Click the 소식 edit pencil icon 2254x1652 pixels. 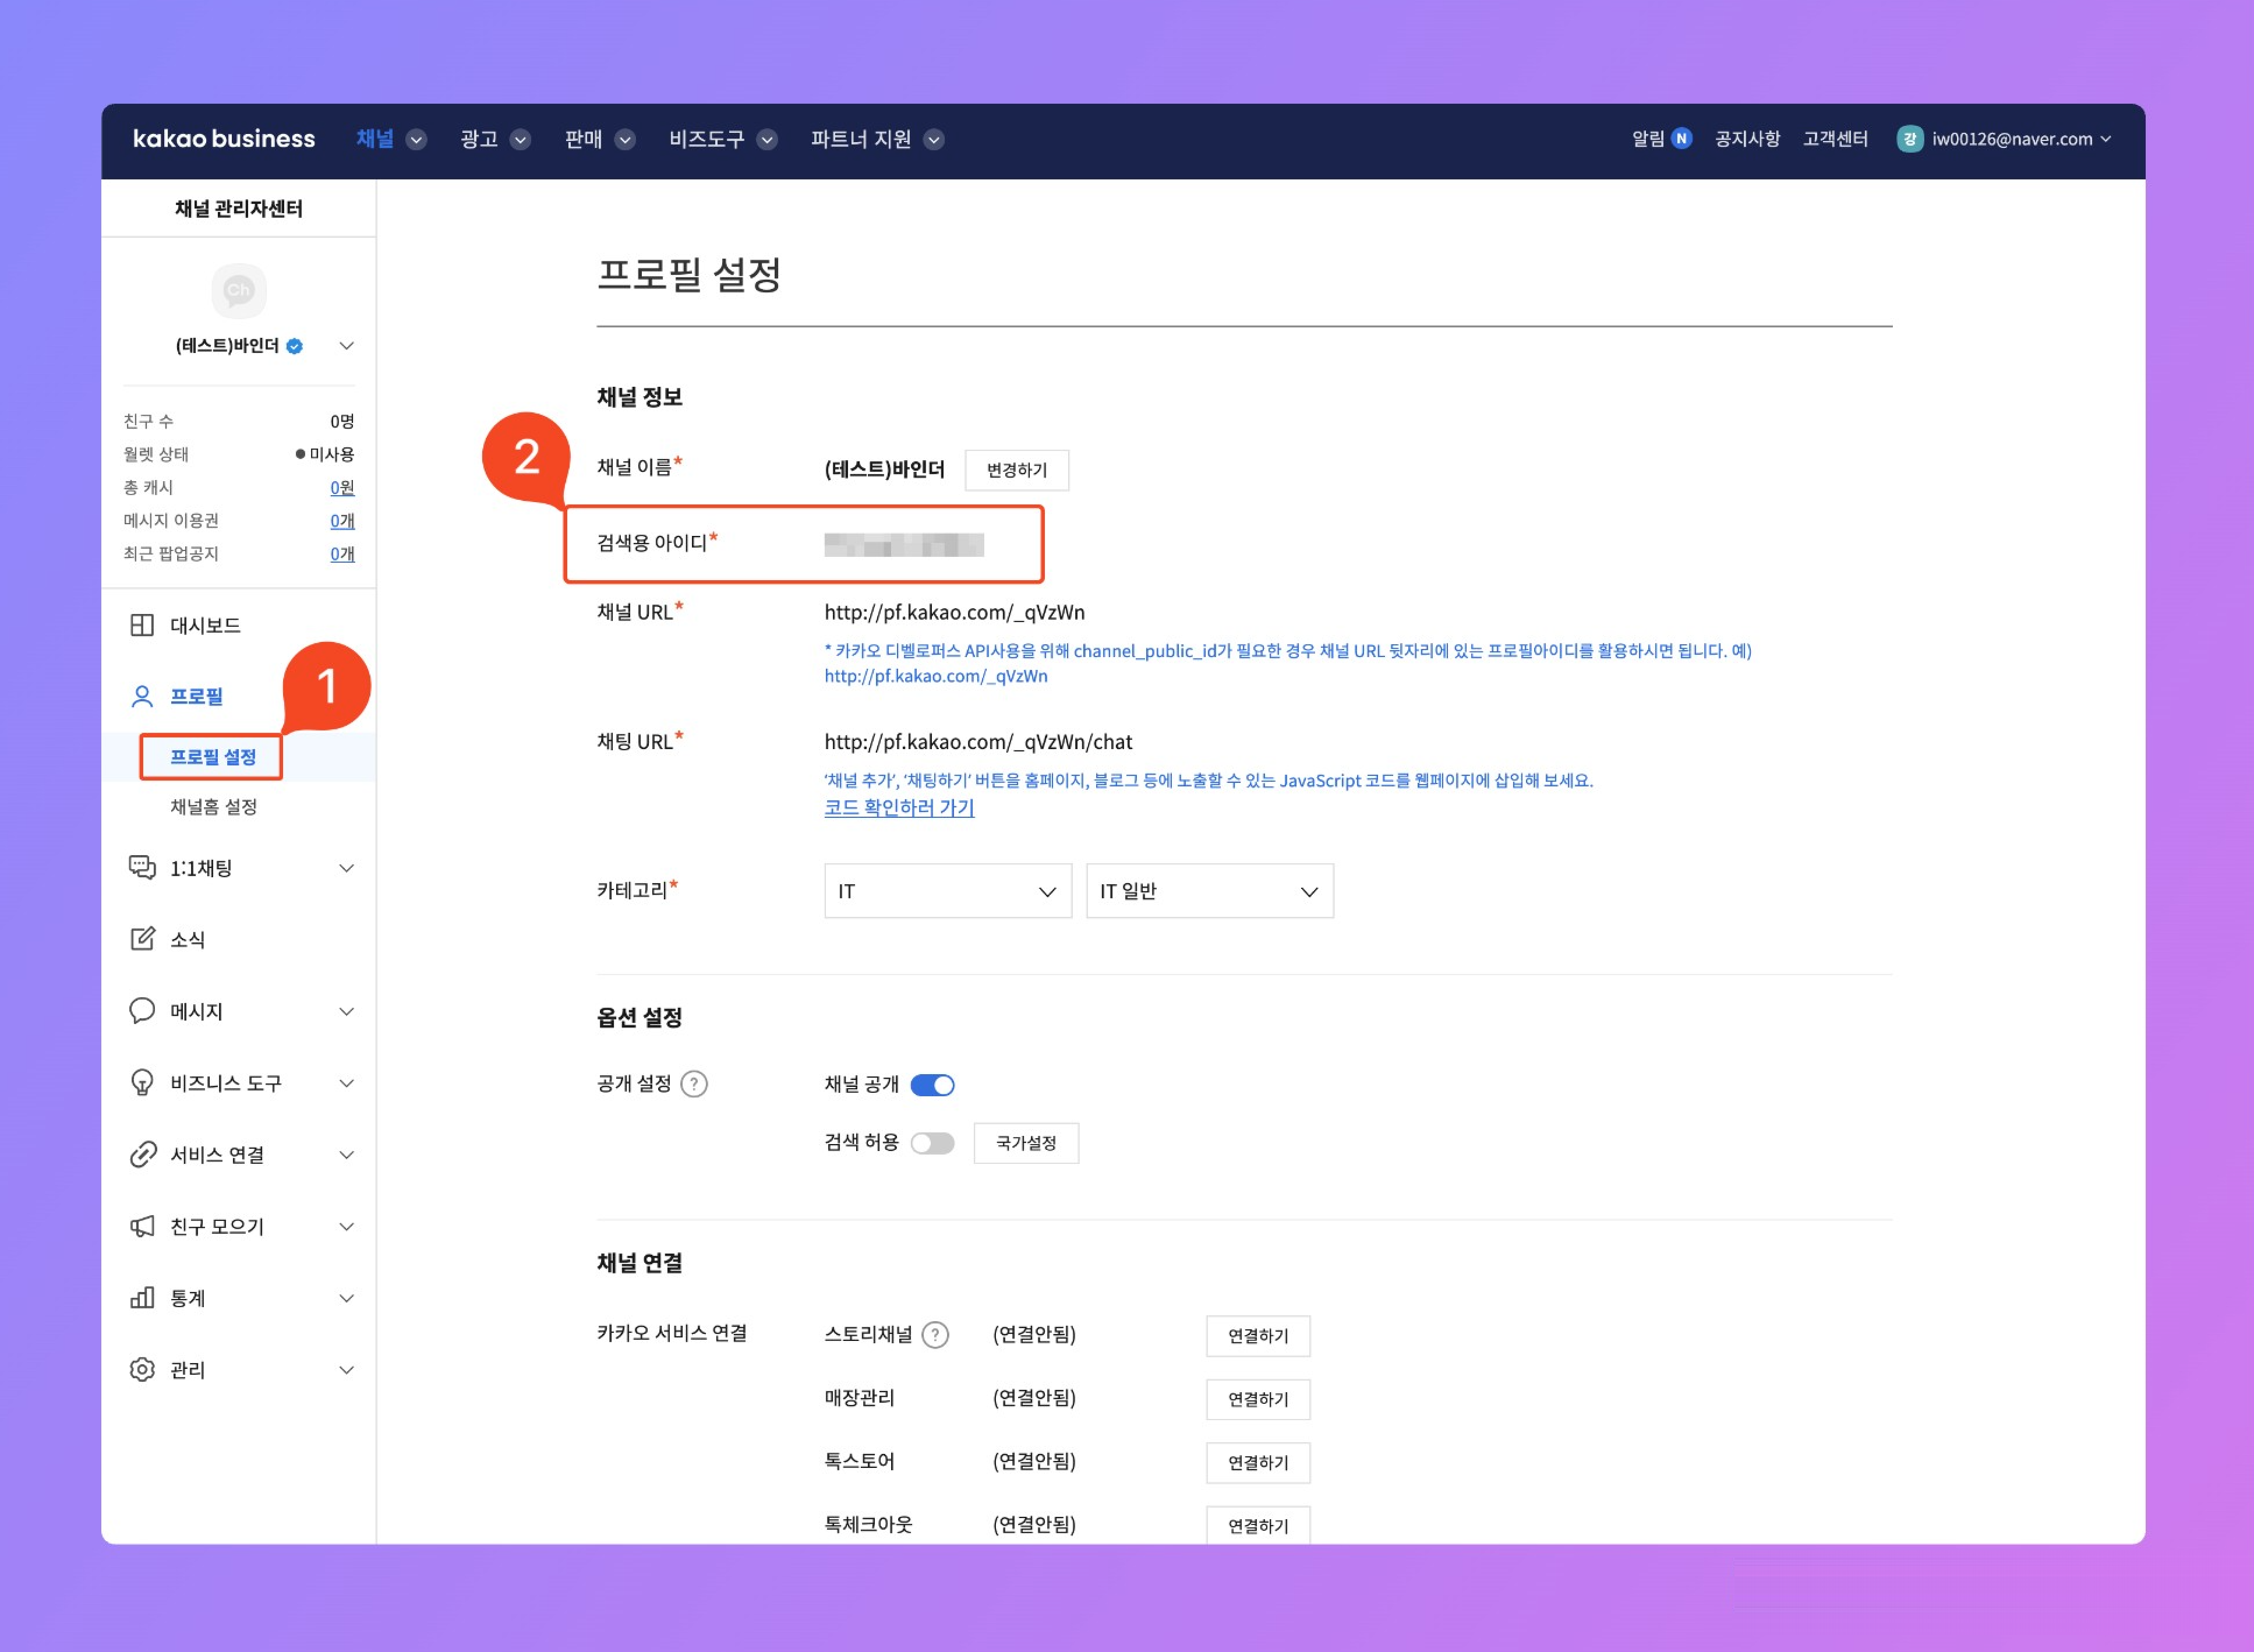tap(142, 939)
